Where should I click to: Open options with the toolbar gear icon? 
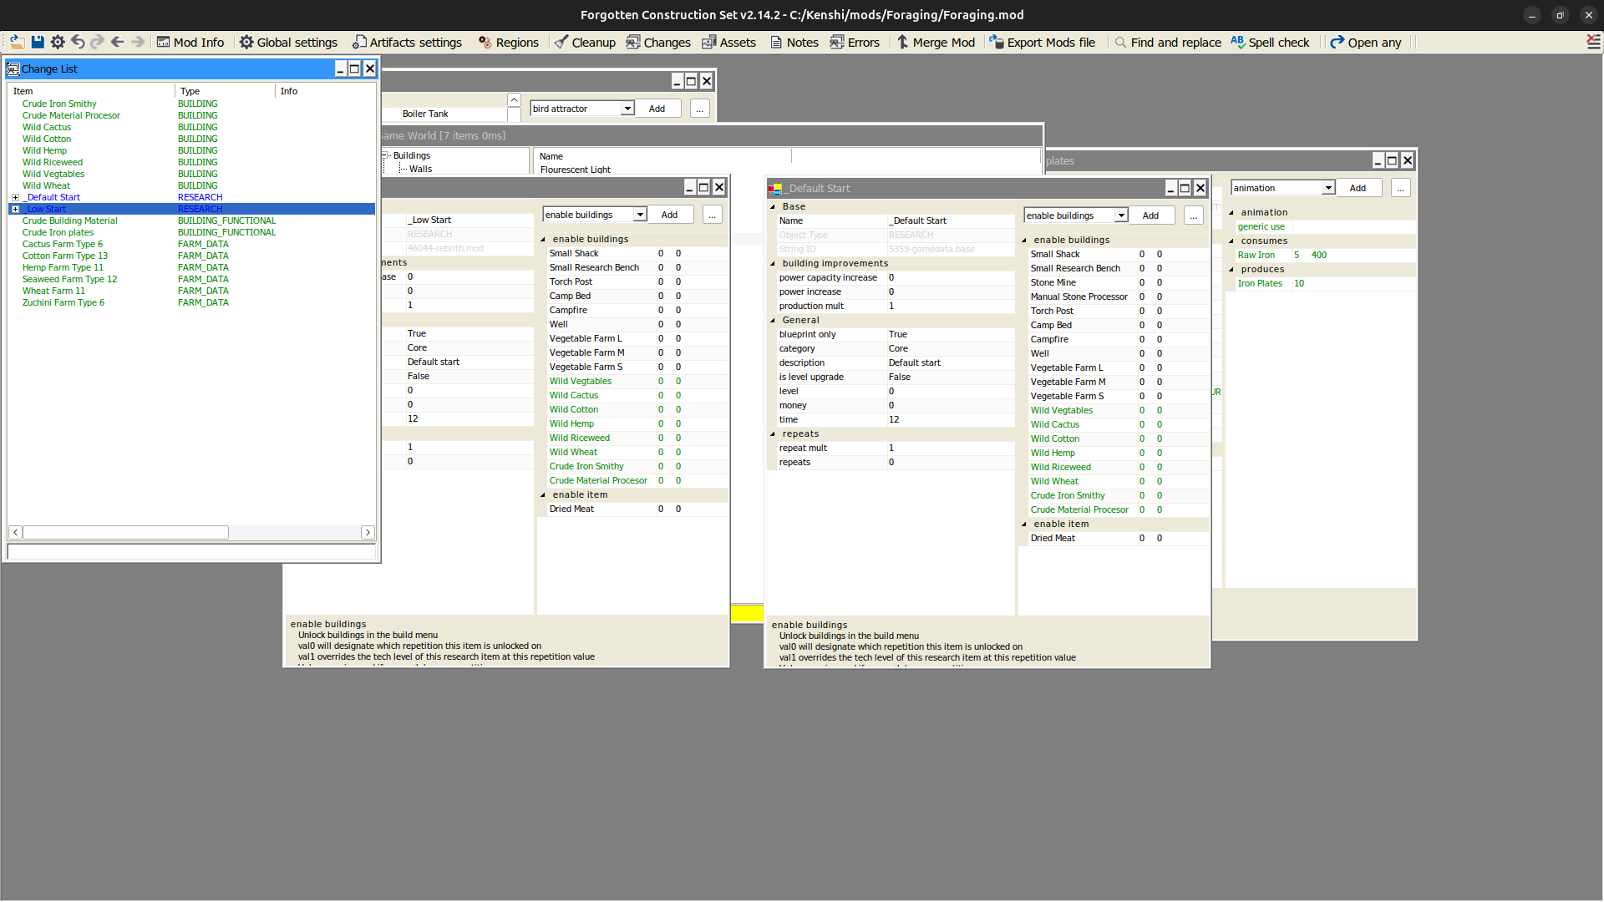58,42
